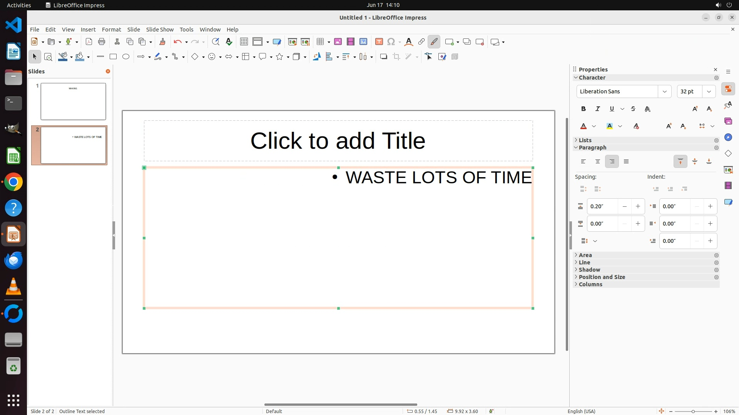739x415 pixels.
Task: Toggle Bold in Character panel
Action: (x=584, y=109)
